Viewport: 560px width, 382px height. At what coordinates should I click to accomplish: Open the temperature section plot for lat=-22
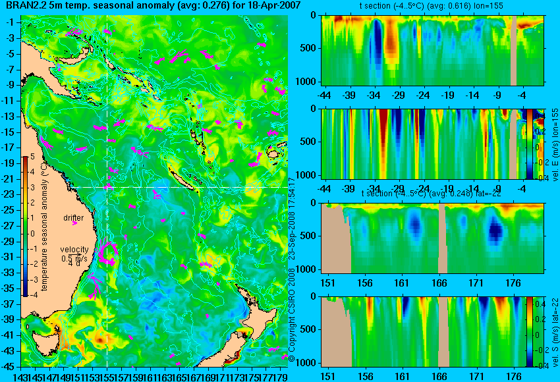[432, 238]
